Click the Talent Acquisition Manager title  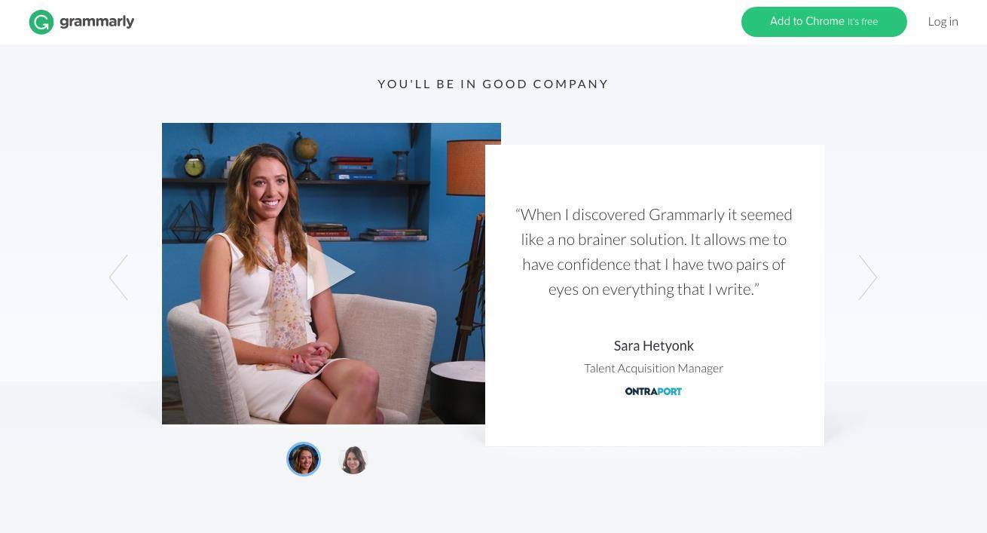pyautogui.click(x=653, y=368)
